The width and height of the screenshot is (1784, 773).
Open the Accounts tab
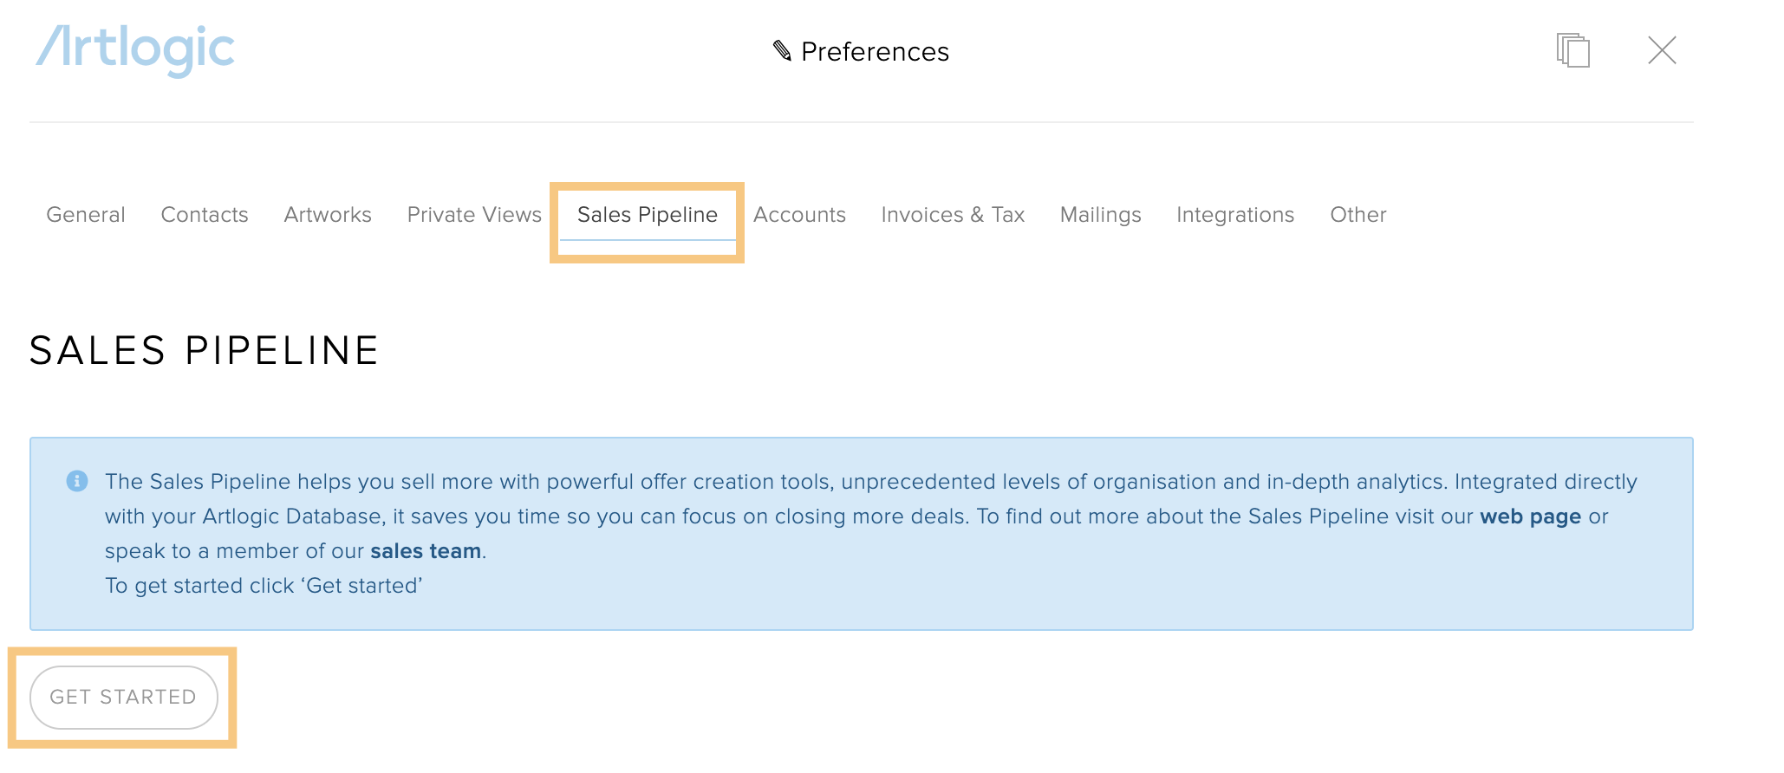[799, 215]
